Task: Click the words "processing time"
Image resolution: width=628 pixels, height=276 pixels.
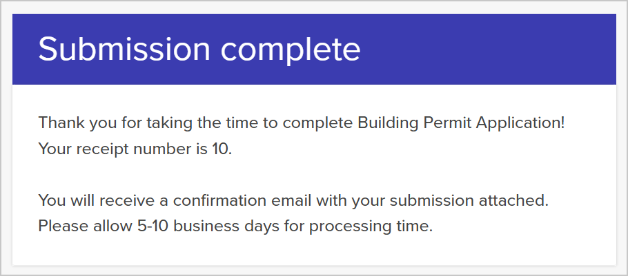Action: (x=369, y=227)
